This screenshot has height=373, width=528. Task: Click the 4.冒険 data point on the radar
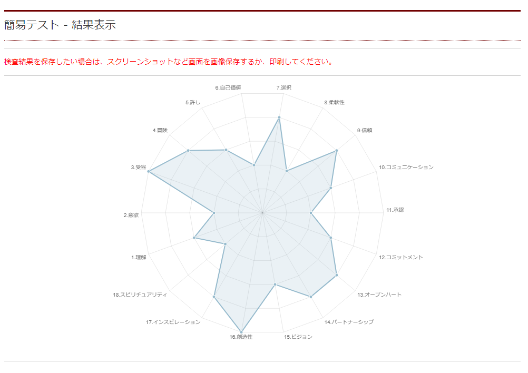(188, 151)
